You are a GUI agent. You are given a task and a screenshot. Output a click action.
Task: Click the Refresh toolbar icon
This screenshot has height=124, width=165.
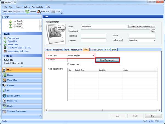(x=27, y=12)
